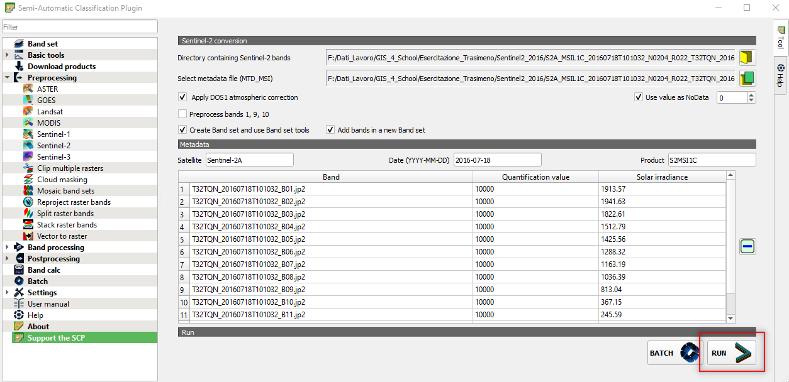Open the Mosaic band sets icon
Image resolution: width=789 pixels, height=382 pixels.
[28, 191]
